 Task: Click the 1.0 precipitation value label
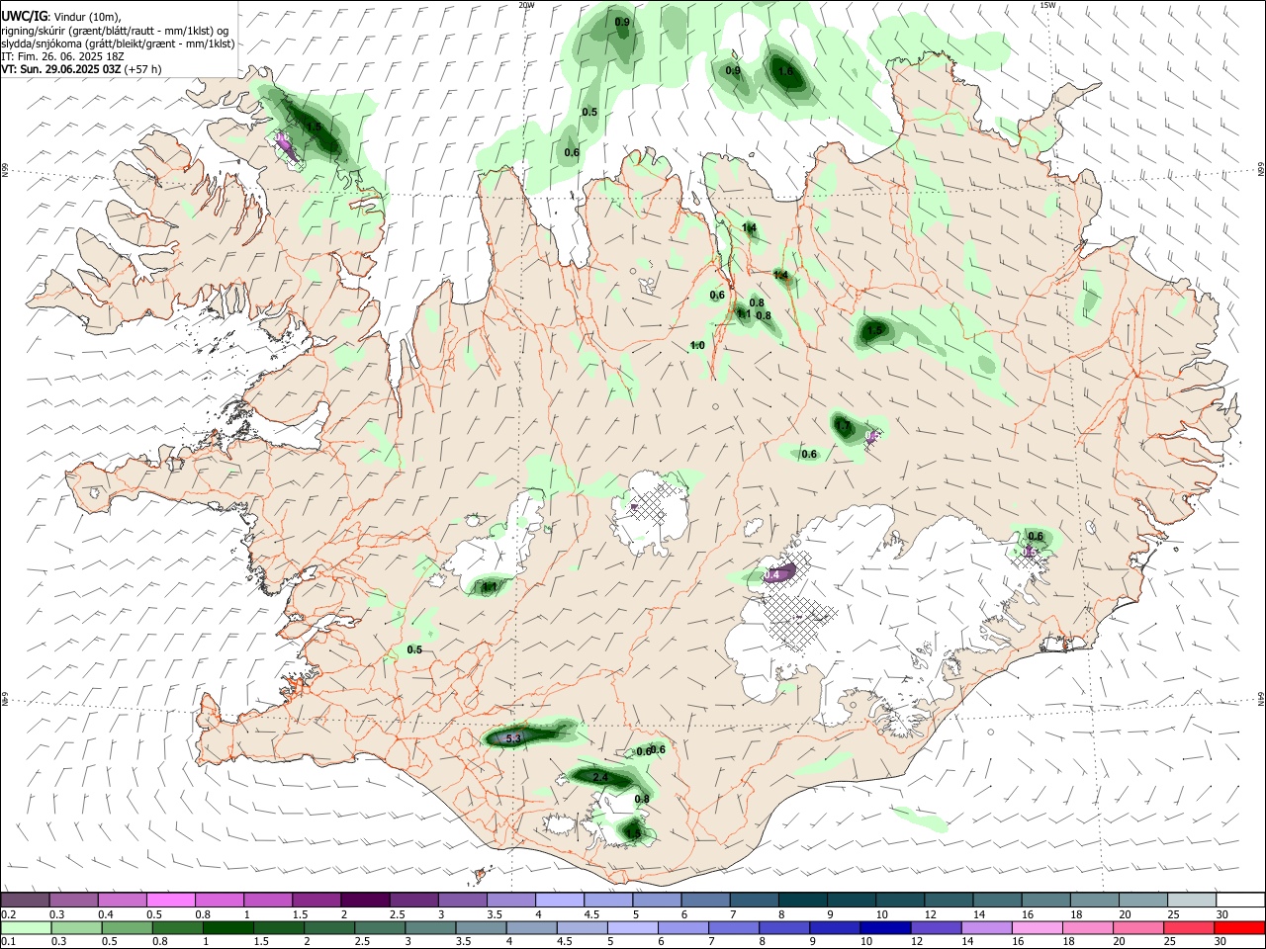click(697, 345)
